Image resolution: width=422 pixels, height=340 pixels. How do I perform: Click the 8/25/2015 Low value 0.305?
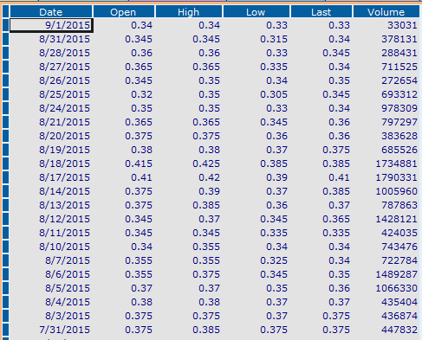[256, 94]
